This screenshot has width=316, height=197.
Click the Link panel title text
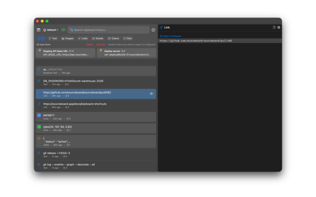[x=167, y=27]
